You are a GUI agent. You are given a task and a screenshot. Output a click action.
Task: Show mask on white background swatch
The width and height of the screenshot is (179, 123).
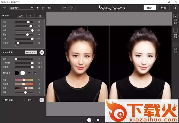[23, 73]
